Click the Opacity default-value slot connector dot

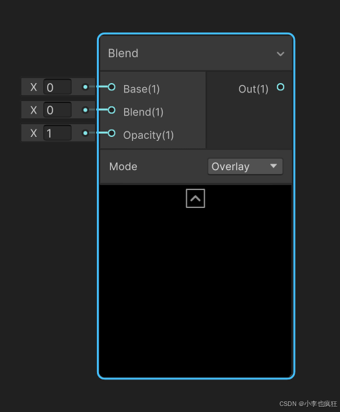[x=85, y=133]
